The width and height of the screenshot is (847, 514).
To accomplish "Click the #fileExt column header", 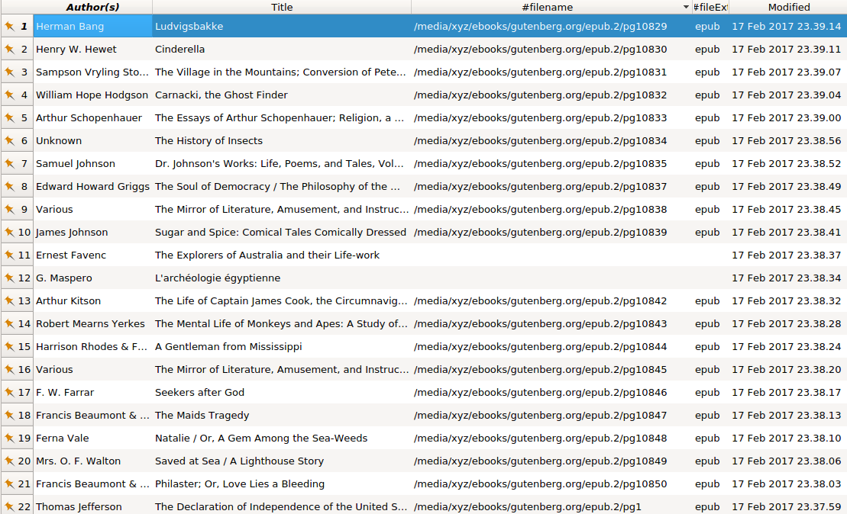I will coord(710,7).
